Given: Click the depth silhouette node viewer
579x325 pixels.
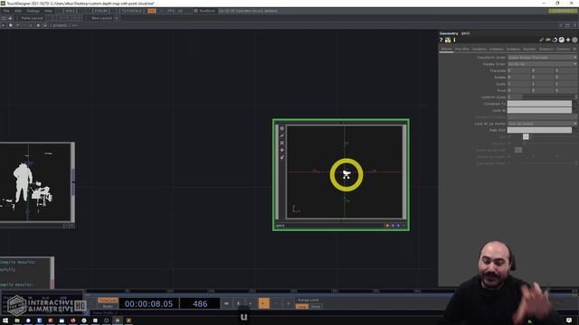Looking at the screenshot, I should (x=35, y=182).
